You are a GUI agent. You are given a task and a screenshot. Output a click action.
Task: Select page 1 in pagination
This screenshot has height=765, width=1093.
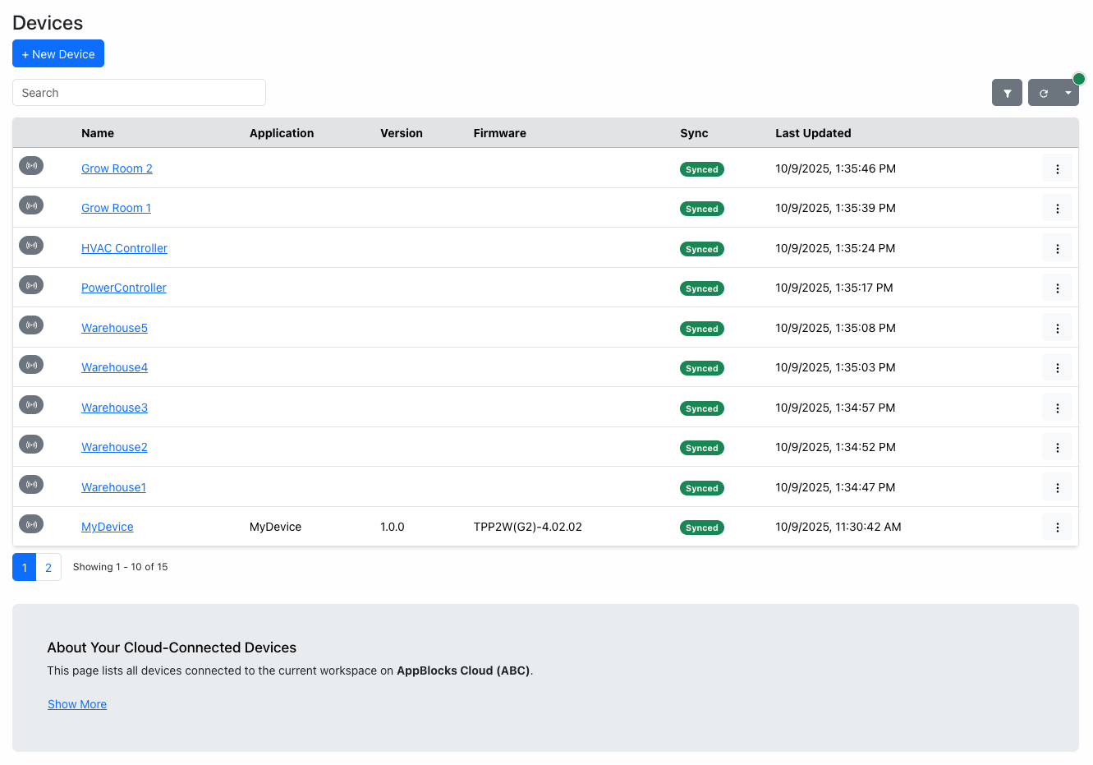tap(25, 568)
